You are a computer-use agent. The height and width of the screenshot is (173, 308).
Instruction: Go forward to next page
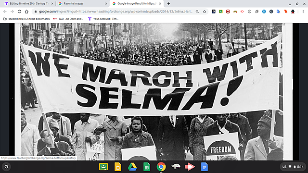[x=12, y=12]
